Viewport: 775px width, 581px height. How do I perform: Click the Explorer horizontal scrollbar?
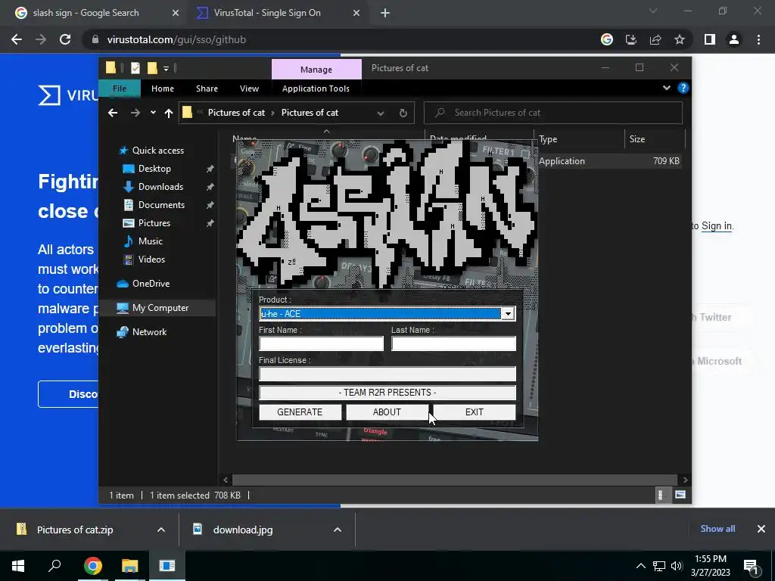point(455,480)
